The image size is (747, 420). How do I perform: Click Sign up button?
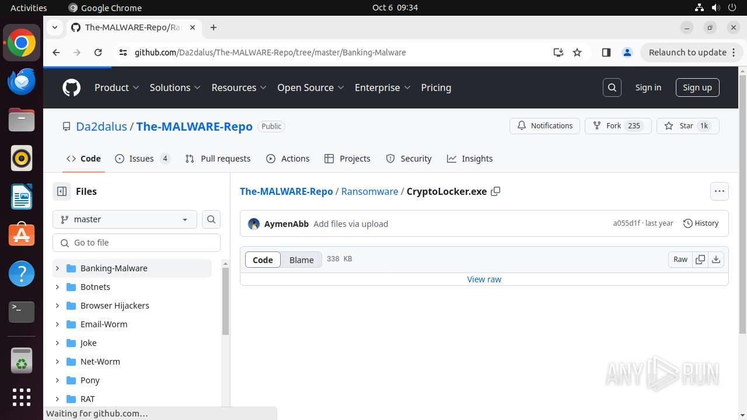pyautogui.click(x=697, y=87)
